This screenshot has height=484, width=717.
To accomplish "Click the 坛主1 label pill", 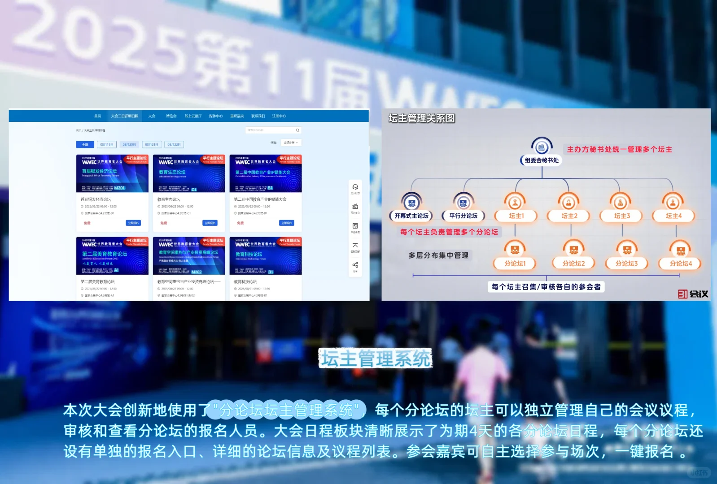I will coord(516,216).
